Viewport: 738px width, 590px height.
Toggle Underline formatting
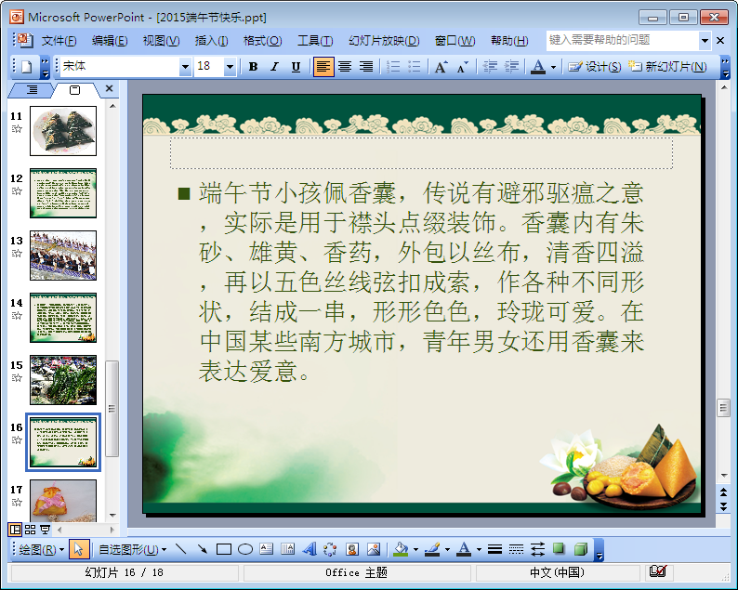coord(296,67)
